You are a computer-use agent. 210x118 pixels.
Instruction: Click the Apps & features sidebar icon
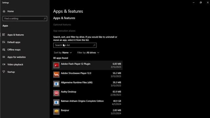tap(4, 35)
